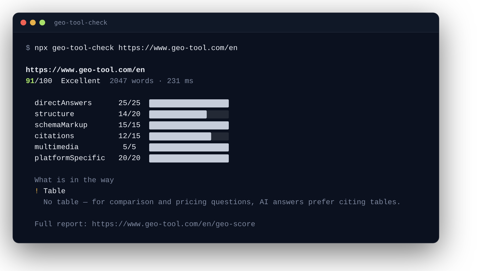Click the 12/15 citations score
The height and width of the screenshot is (271, 477).
coord(129,136)
